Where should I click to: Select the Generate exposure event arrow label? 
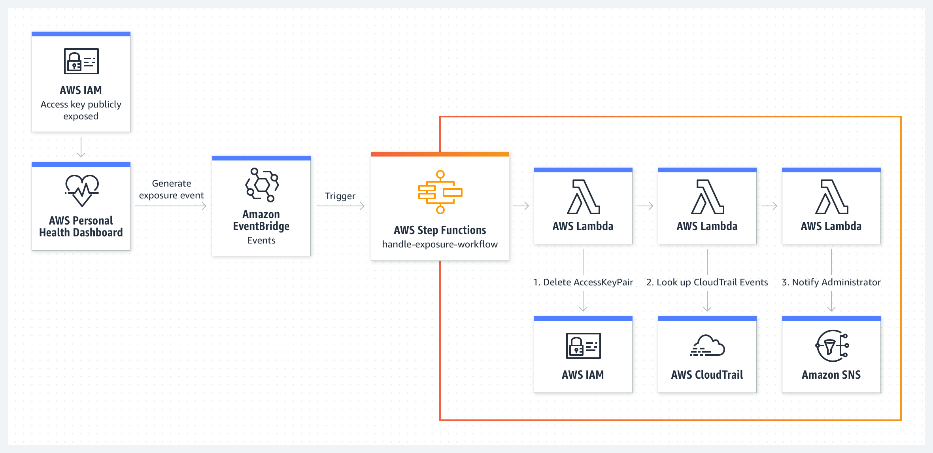pyautogui.click(x=171, y=189)
